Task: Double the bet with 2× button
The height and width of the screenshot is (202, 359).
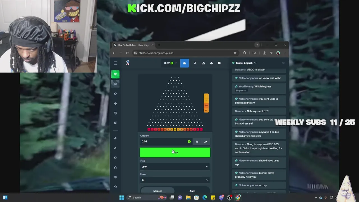Action: coord(206,142)
